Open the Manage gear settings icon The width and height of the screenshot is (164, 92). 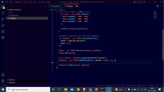click(x=3, y=81)
